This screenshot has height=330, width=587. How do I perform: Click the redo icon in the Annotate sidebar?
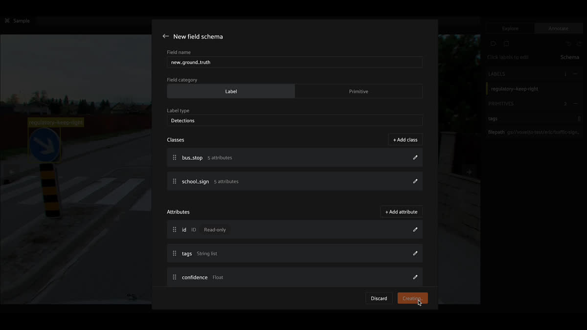[579, 44]
